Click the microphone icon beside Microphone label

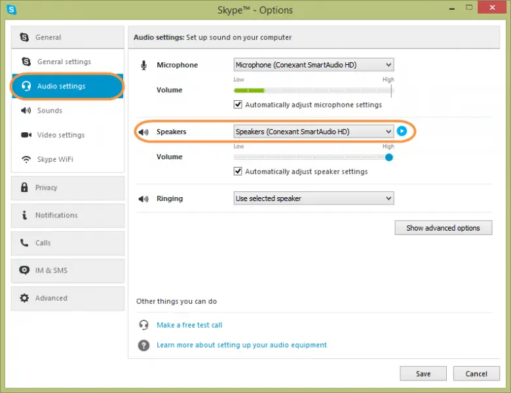click(x=143, y=65)
